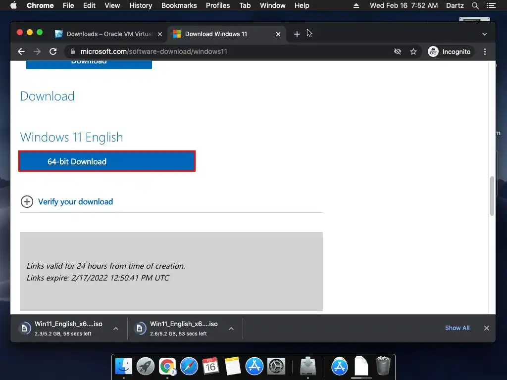
Task: Click Chrome icon in the Dock
Action: tap(167, 366)
